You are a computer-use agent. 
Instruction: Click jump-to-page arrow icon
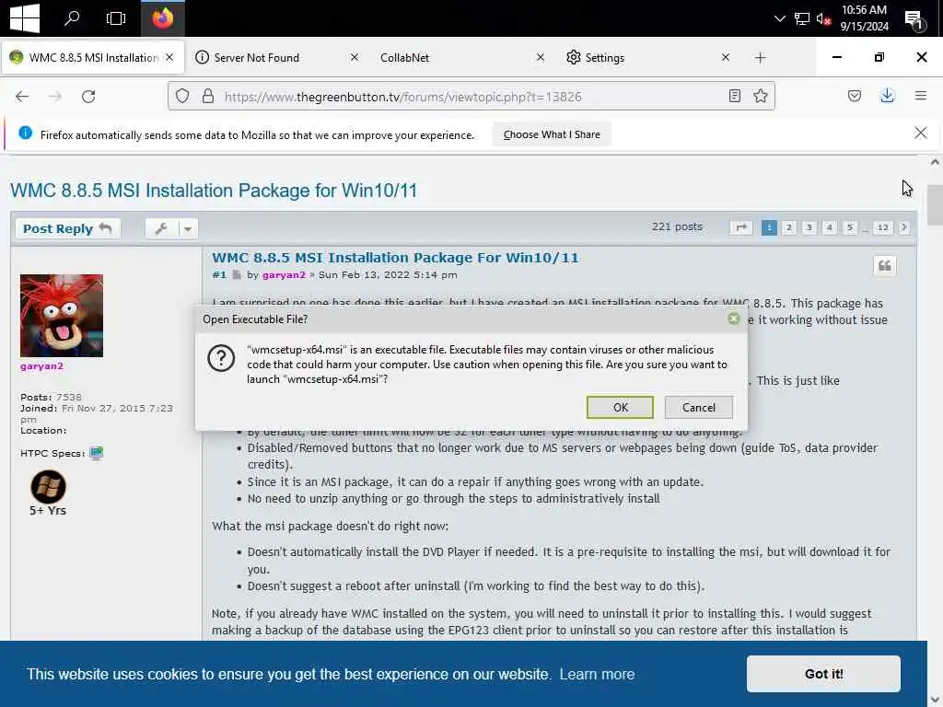741,227
